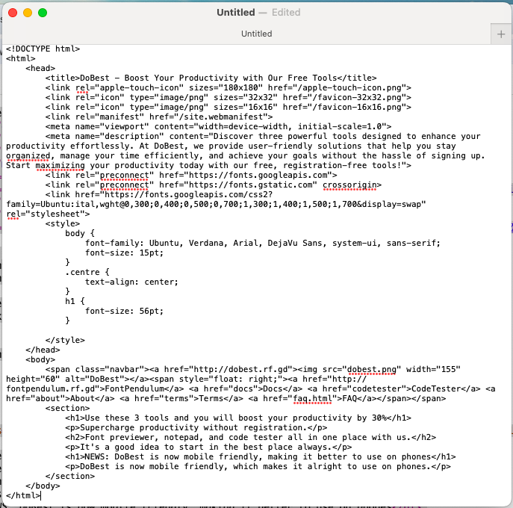Add a new tab with the plus button
This screenshot has height=508, width=513.
coord(501,34)
